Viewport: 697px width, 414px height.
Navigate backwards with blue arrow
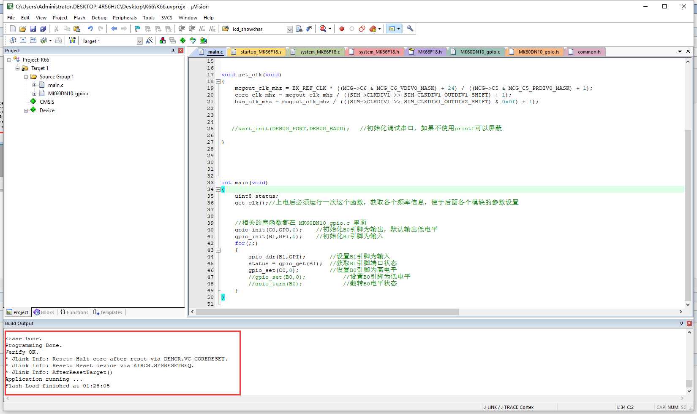point(114,29)
